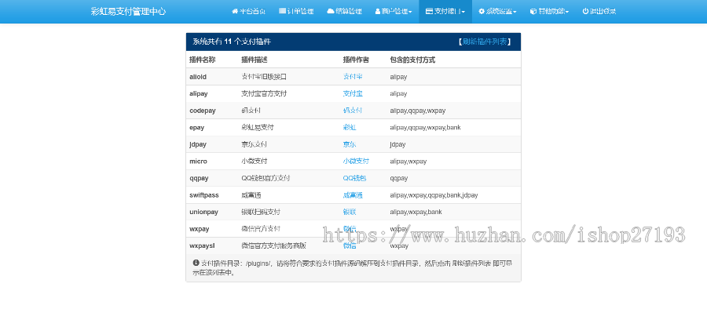
Task: Click the QQ钱包官方支付 description
Action: pos(266,178)
